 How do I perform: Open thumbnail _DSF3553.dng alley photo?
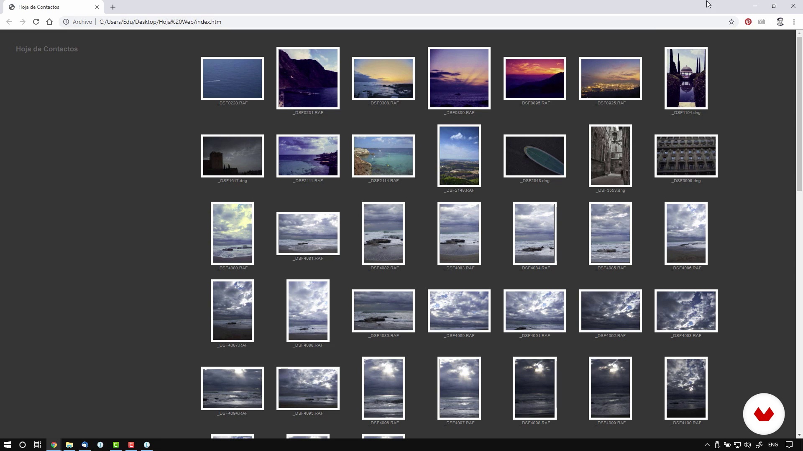tap(611, 156)
